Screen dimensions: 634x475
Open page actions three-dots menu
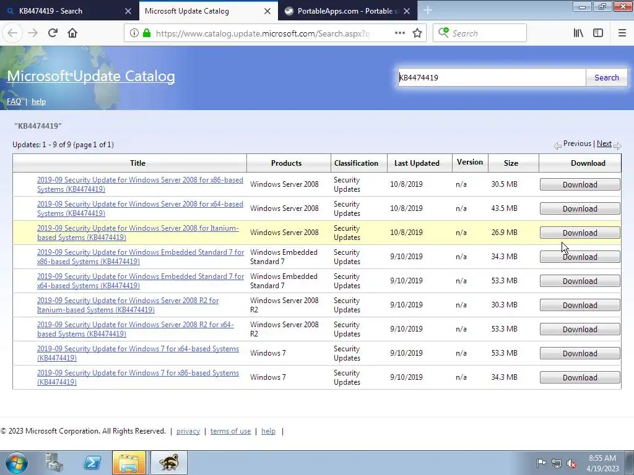click(399, 33)
